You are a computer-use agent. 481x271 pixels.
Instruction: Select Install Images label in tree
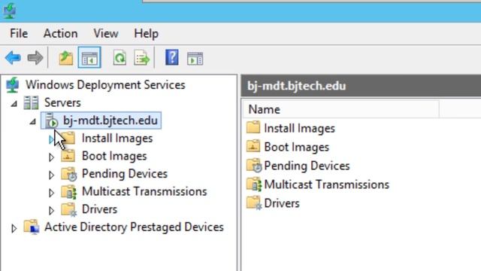click(x=117, y=139)
